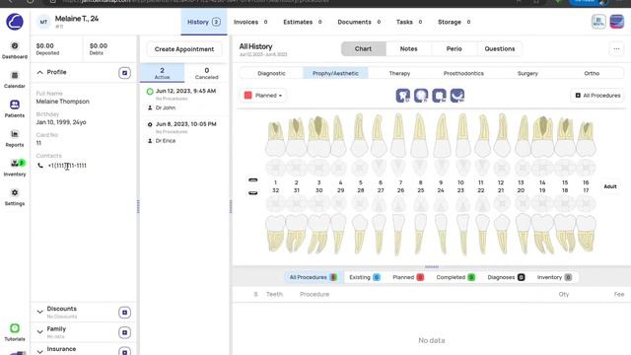Viewport: 631px width, 355px height.
Task: Select upper tooth number 14 in the chart
Action: [x=542, y=137]
